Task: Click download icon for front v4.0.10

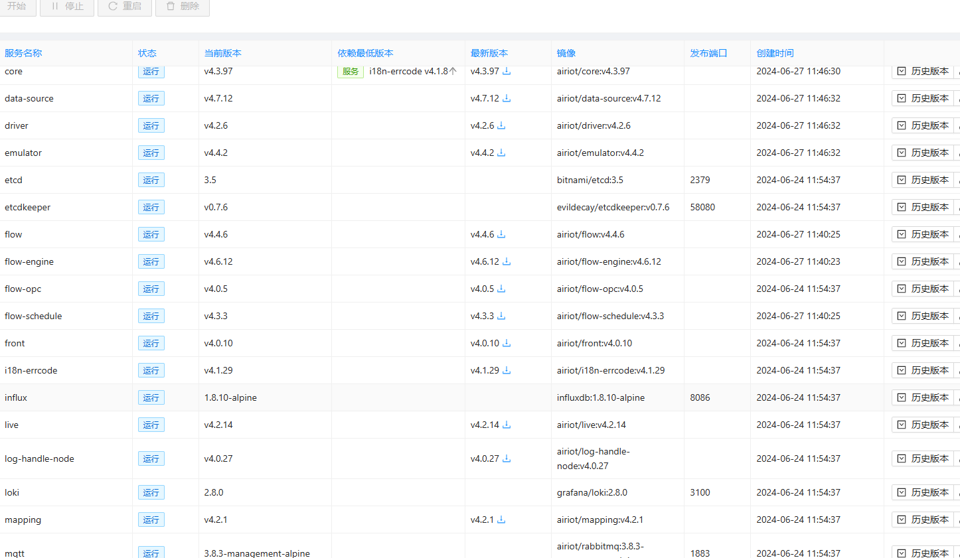Action: point(507,343)
